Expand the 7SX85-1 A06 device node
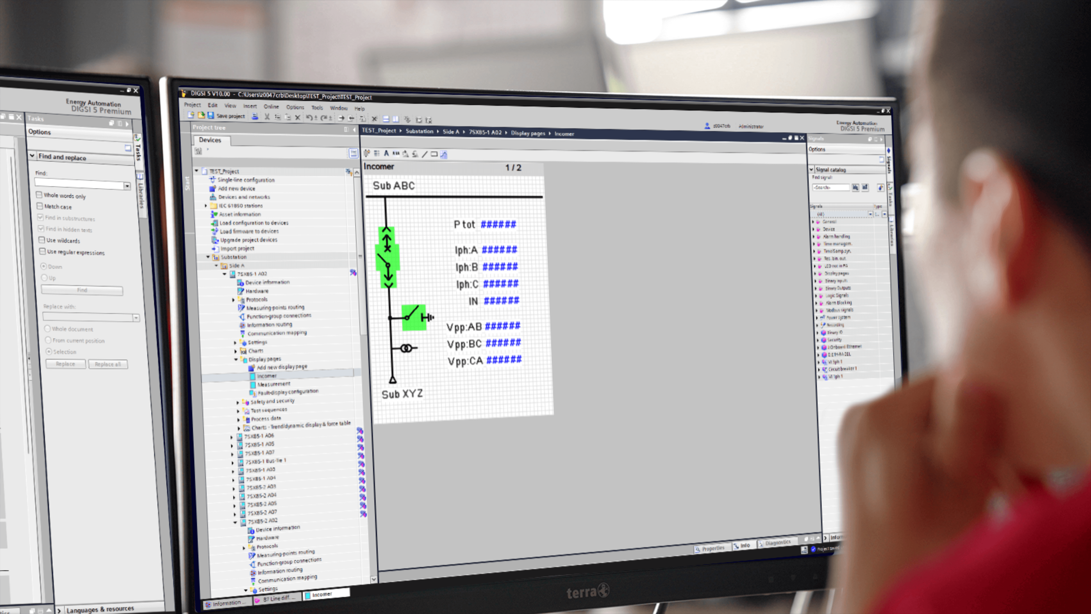 tap(232, 437)
